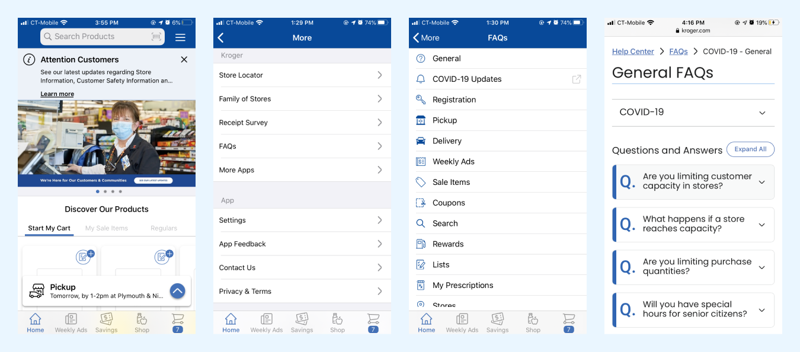This screenshot has height=352, width=800.
Task: Open Savings tab on home screen
Action: click(x=107, y=323)
